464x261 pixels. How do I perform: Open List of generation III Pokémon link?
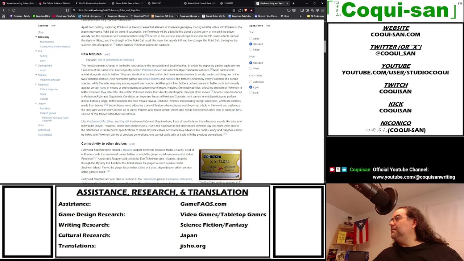(116, 60)
